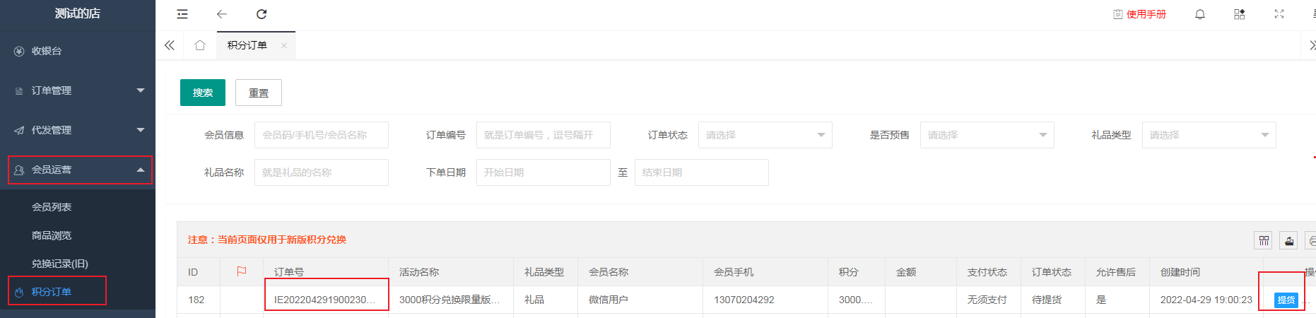Viewport: 1316px width, 318px height.
Task: Open 兑换记录(旧) in the sidebar
Action: point(60,264)
